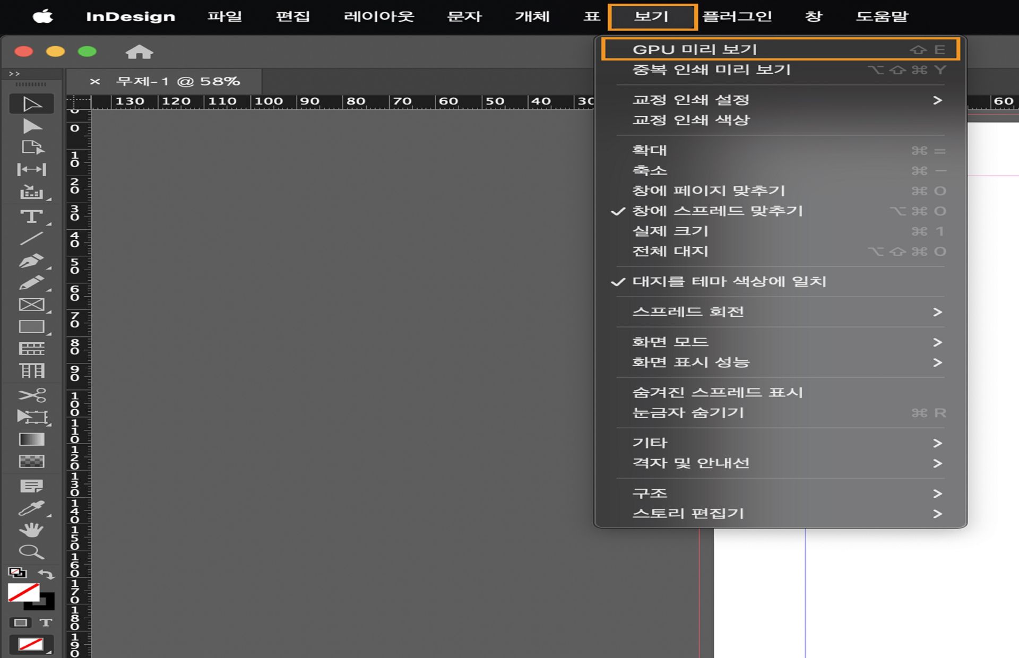Choose 눈금자 숨기기 to hide rulers
1019x658 pixels.
pyautogui.click(x=688, y=412)
